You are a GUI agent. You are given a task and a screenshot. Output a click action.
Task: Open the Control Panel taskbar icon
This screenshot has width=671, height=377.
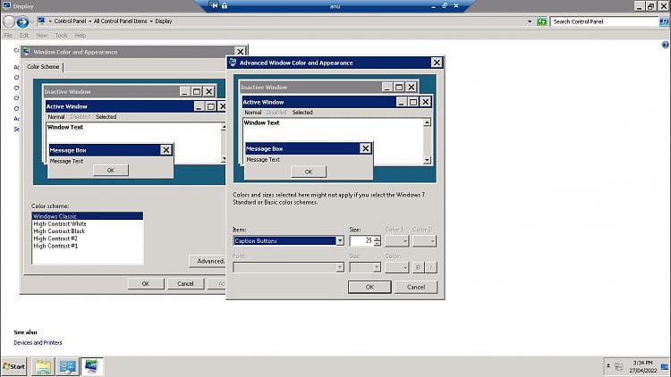click(68, 367)
